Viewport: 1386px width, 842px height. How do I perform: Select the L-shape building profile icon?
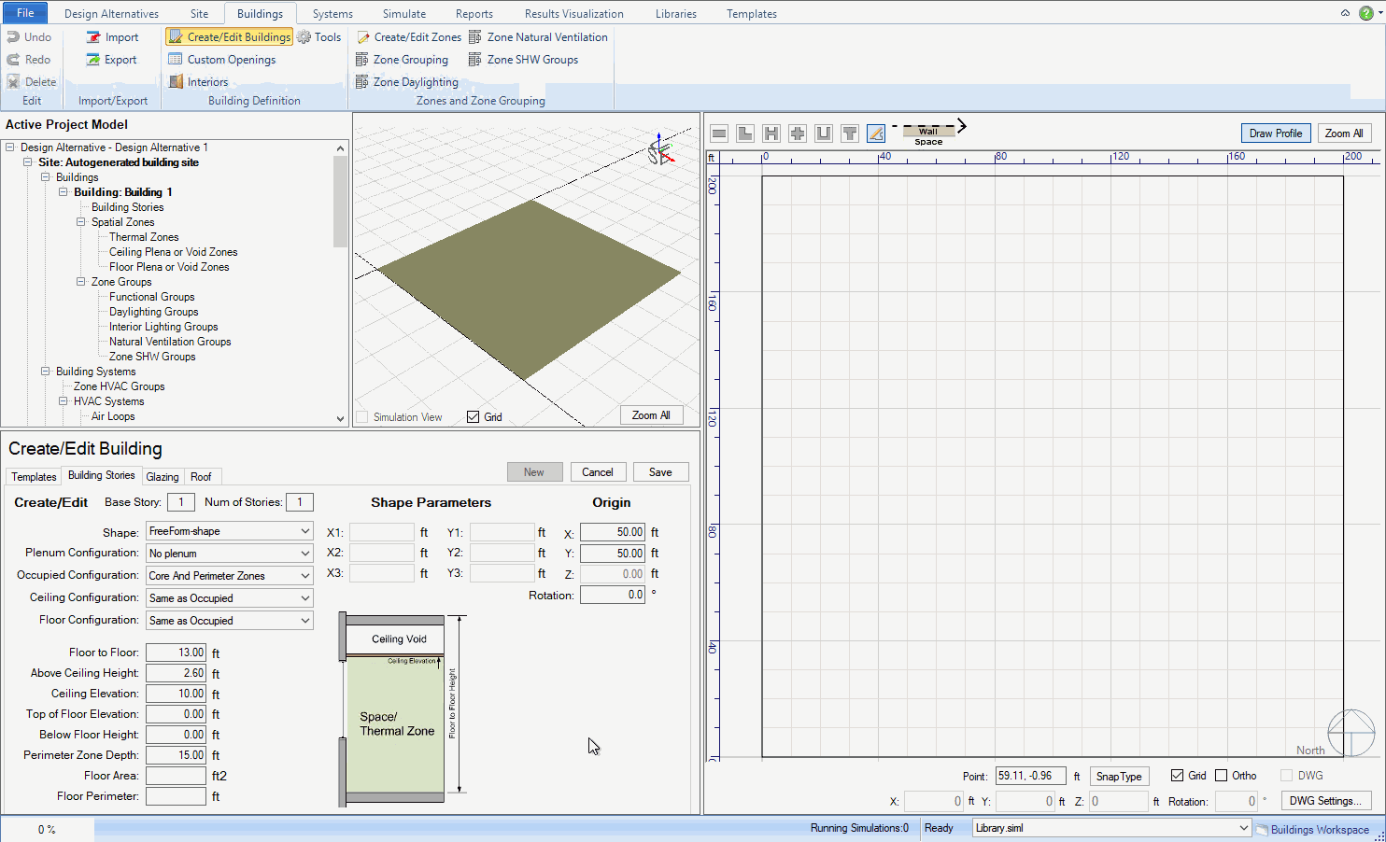click(745, 133)
